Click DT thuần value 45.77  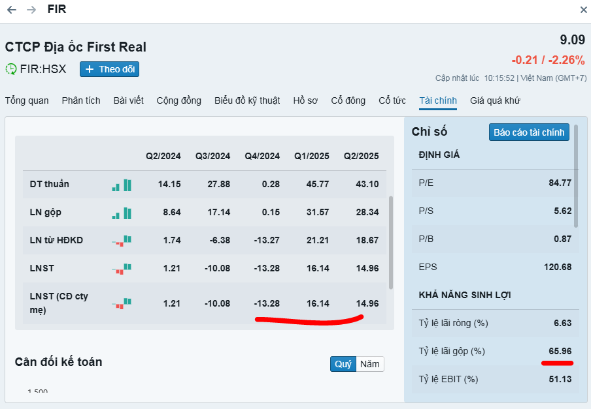pos(318,184)
